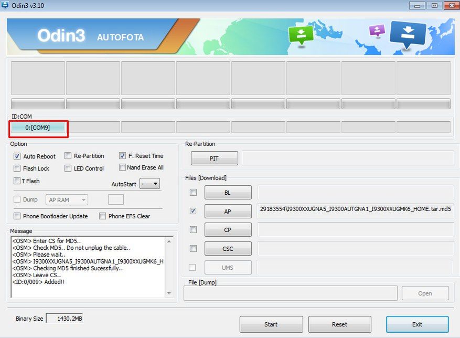This screenshot has height=338, width=460.
Task: Click the BL file path field
Action: point(356,192)
